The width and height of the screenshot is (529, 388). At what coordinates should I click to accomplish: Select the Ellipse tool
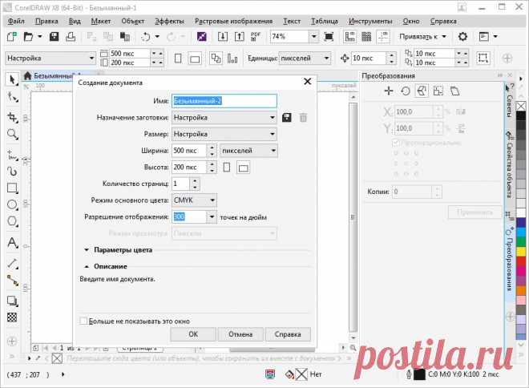click(x=13, y=204)
